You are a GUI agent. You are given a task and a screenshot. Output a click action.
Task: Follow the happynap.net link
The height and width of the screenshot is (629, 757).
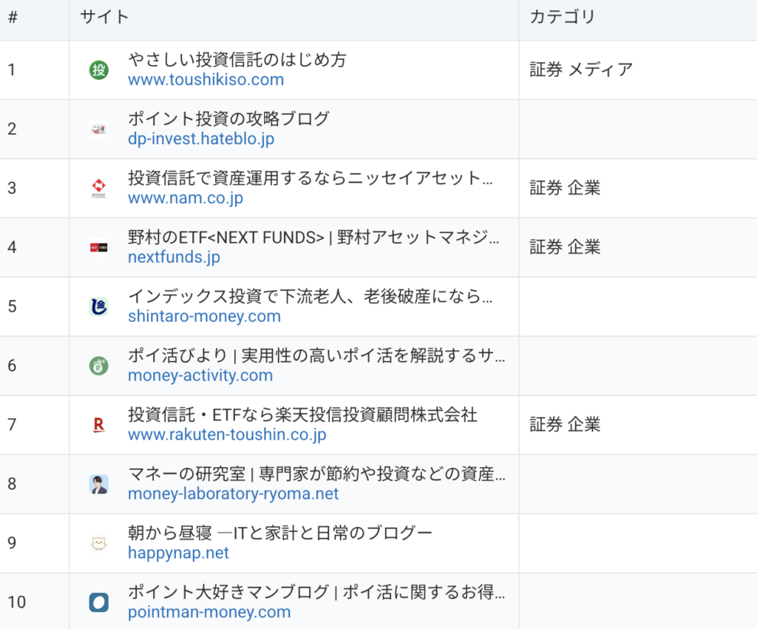click(x=178, y=554)
